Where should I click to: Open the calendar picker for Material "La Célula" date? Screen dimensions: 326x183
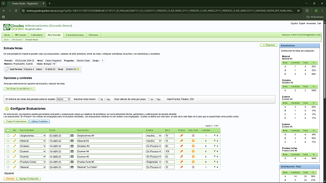(72, 167)
